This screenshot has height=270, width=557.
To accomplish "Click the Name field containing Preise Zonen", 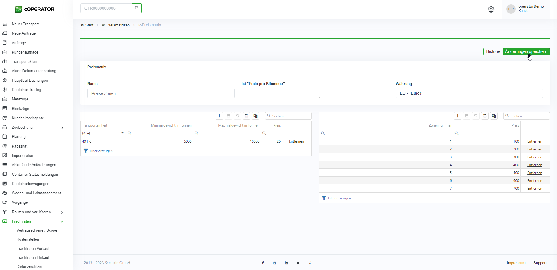I will tap(161, 93).
